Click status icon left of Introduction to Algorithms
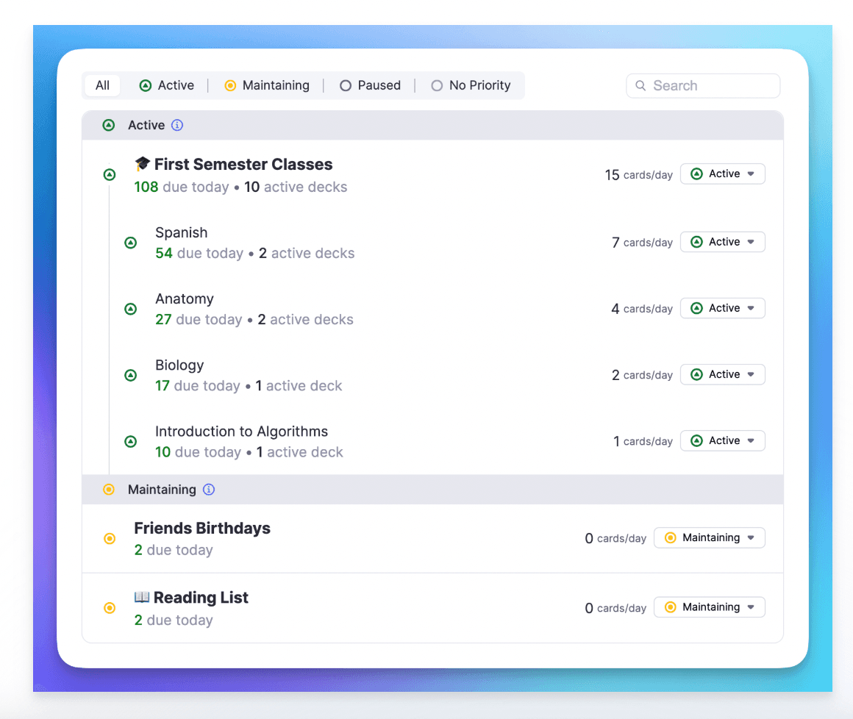Viewport: 853px width, 719px height. pyautogui.click(x=131, y=442)
